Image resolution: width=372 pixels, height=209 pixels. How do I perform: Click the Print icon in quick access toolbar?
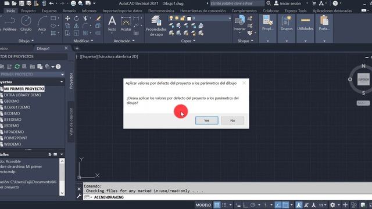(x=73, y=3)
